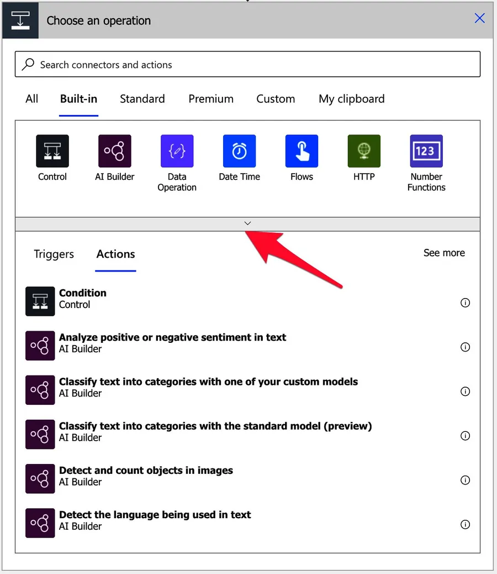The width and height of the screenshot is (497, 574).
Task: Switch to the Standard tab
Action: click(142, 99)
